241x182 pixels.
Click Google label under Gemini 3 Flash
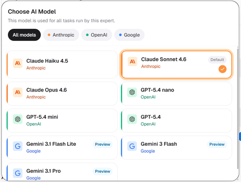[x=148, y=151]
